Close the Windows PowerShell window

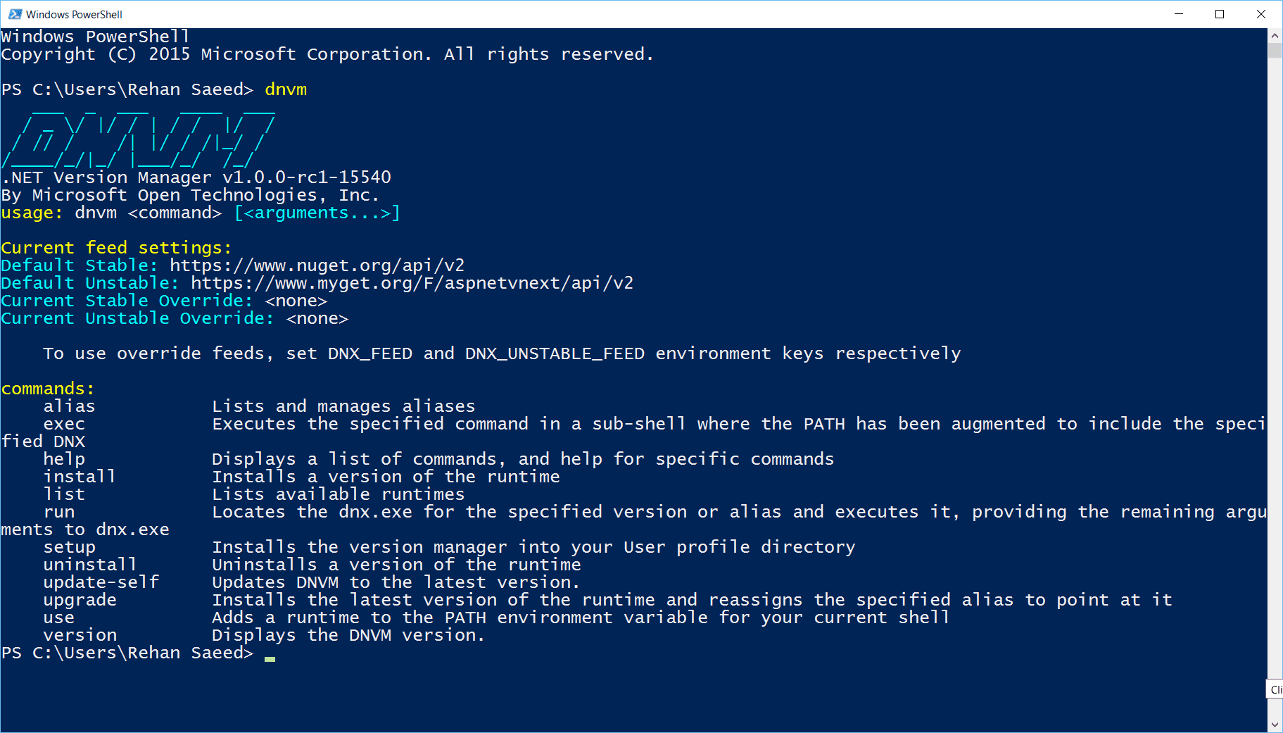click(x=1261, y=14)
